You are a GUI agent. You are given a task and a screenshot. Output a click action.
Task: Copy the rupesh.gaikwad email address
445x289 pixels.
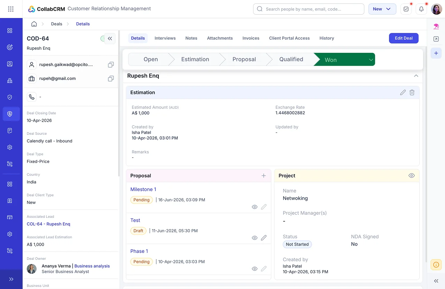click(x=111, y=65)
